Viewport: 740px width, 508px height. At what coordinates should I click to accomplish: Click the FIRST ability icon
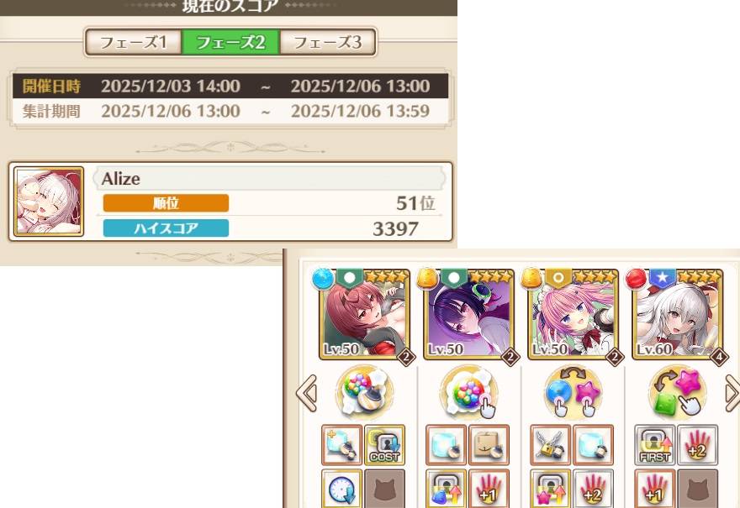click(655, 445)
